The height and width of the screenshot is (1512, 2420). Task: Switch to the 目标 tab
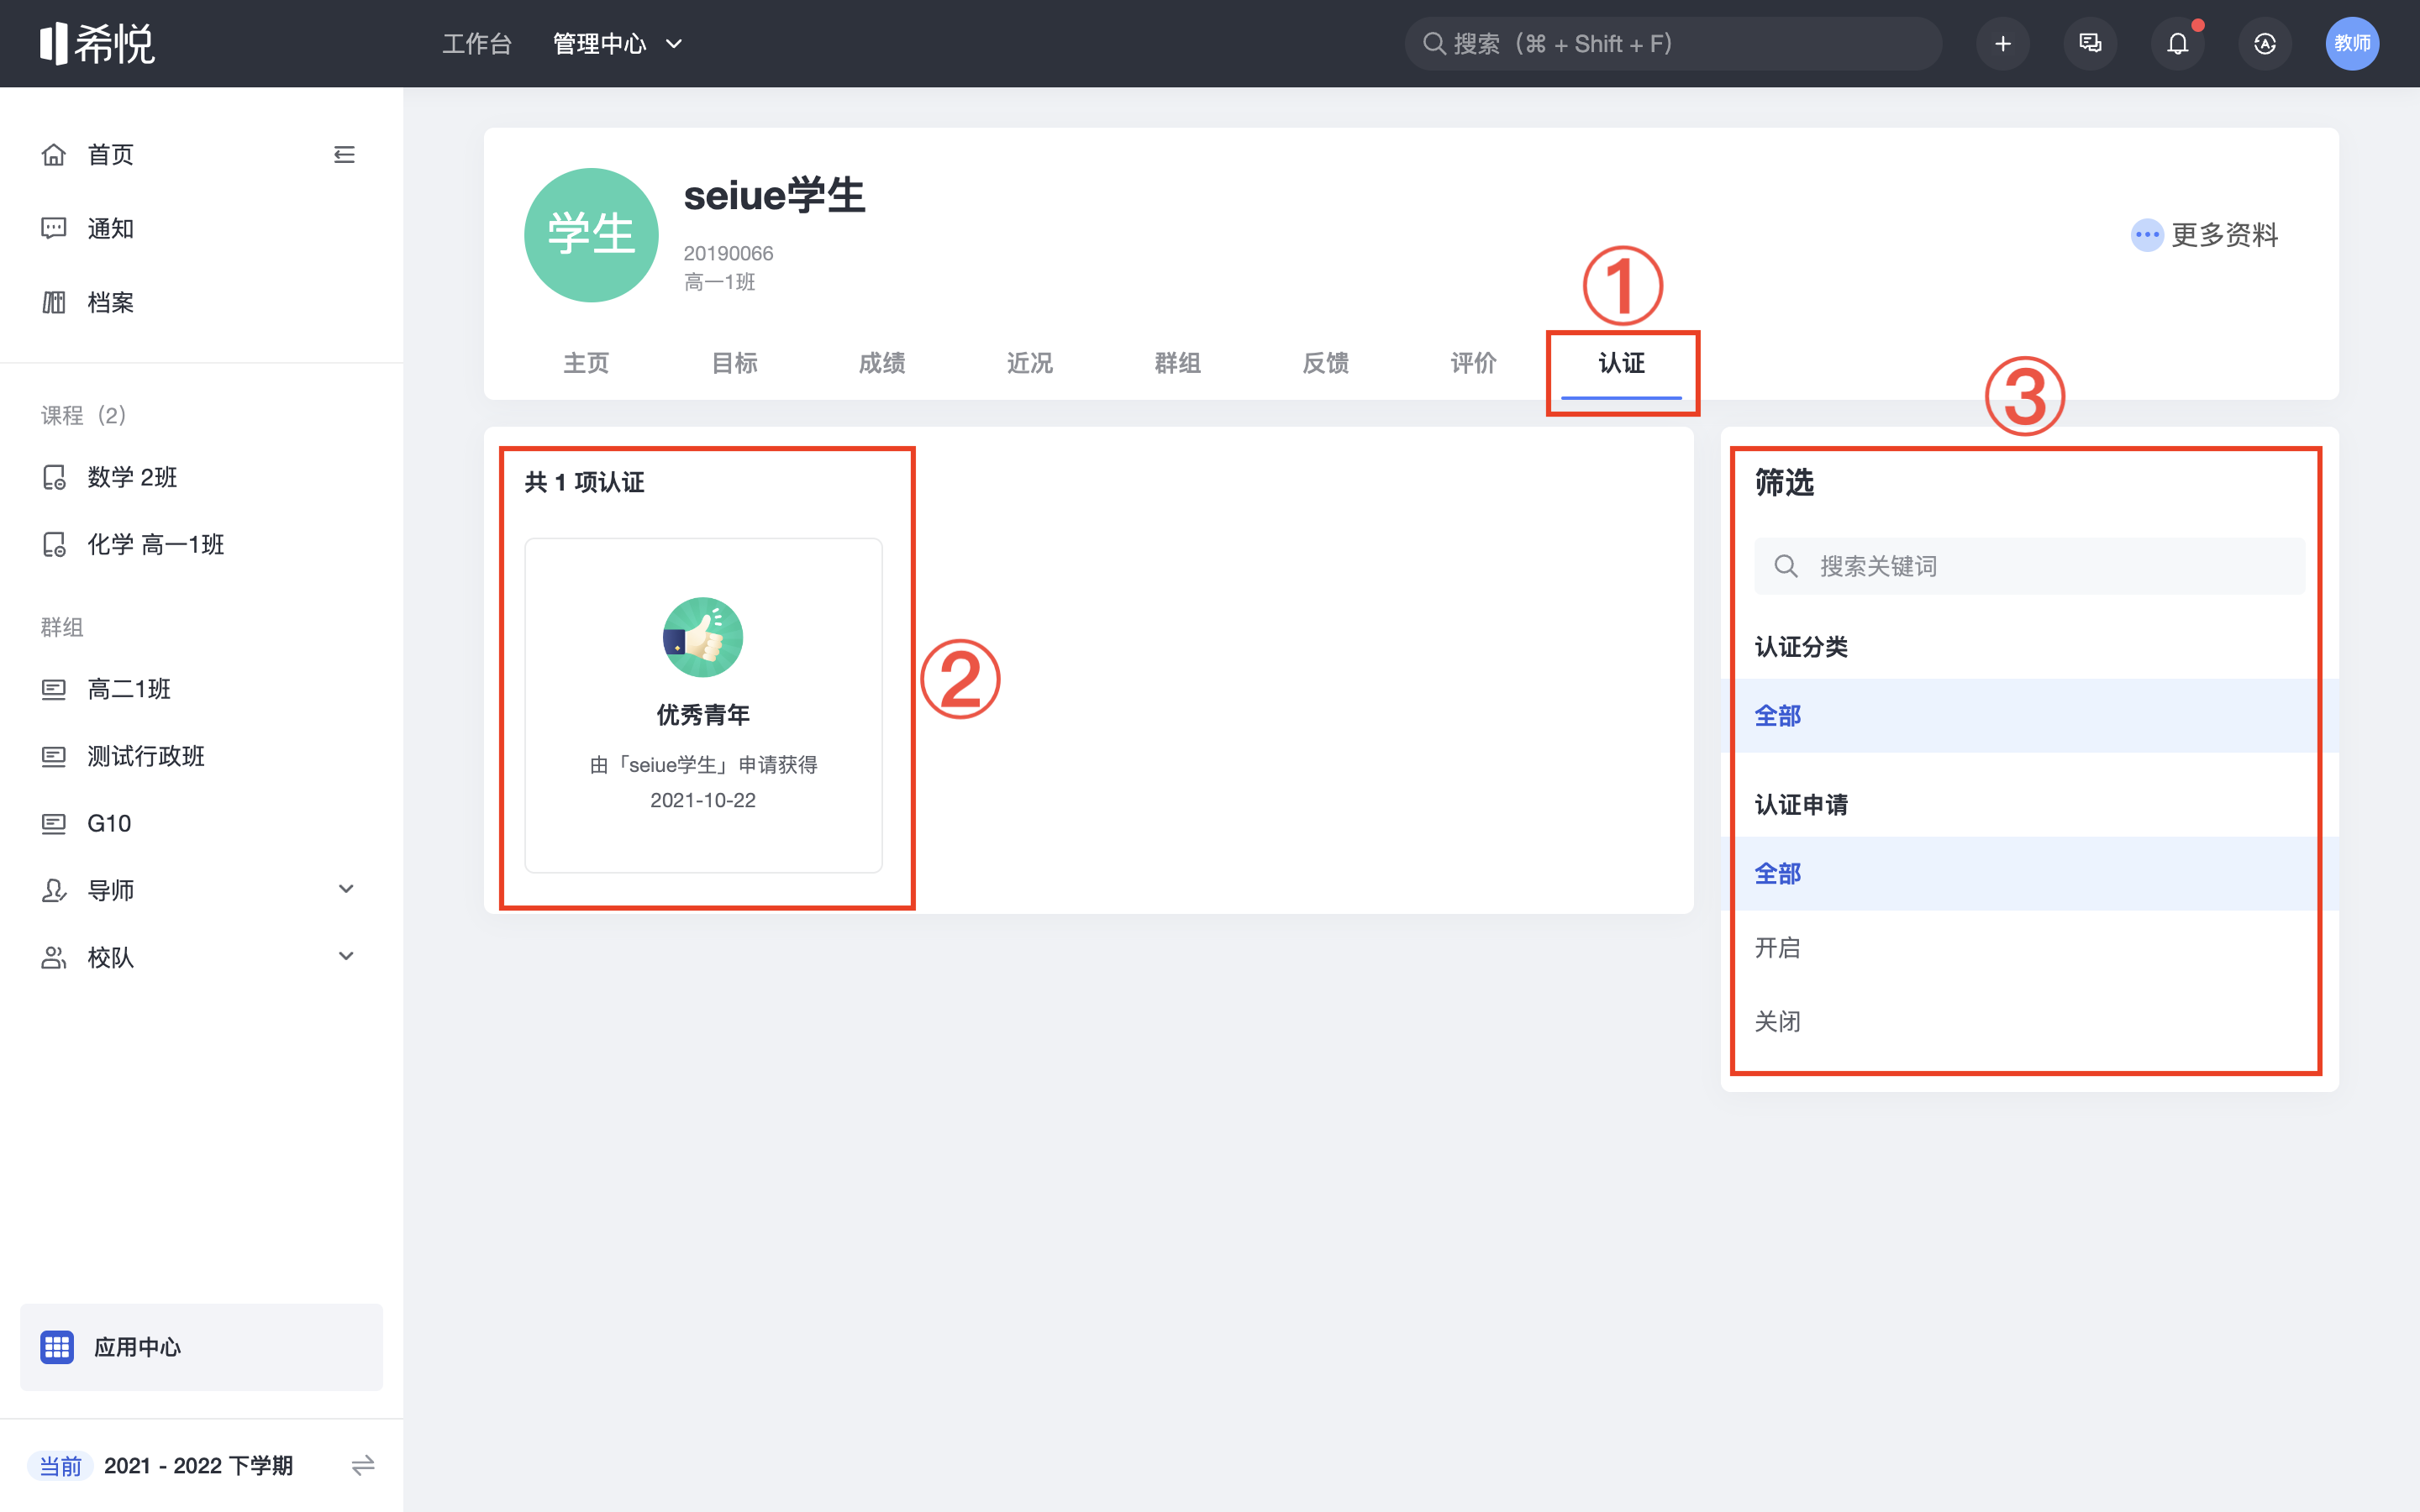coord(734,363)
